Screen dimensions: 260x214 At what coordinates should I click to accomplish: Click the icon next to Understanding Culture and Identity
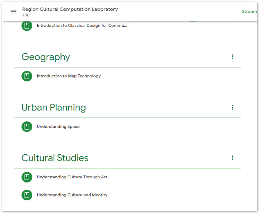tap(27, 195)
